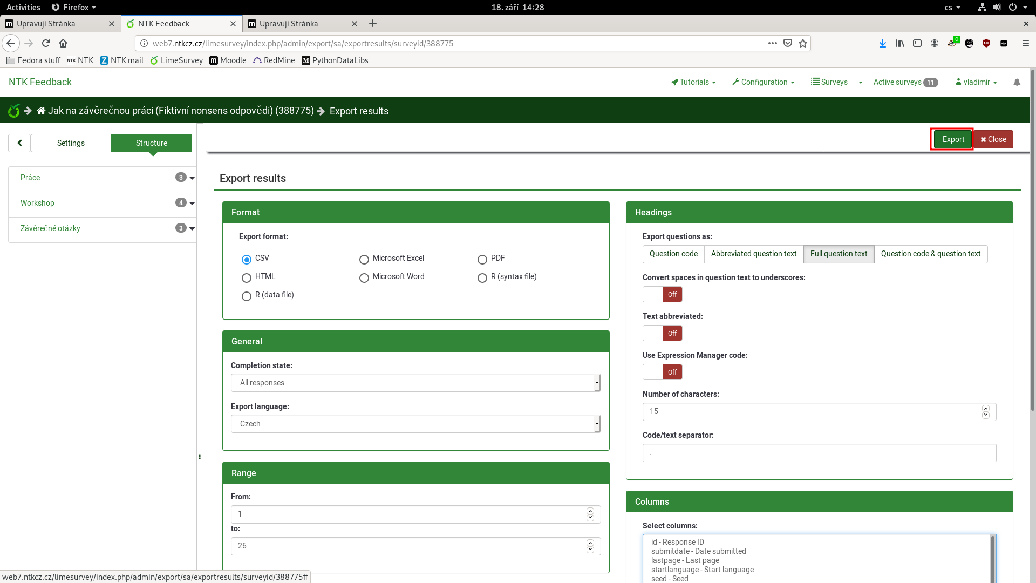This screenshot has height=583, width=1036.
Task: Click the notifications bell icon
Action: 1017,82
